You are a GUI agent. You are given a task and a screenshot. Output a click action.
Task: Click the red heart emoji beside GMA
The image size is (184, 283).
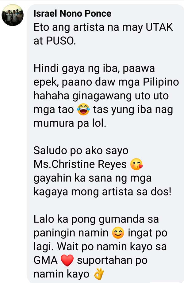67,260
